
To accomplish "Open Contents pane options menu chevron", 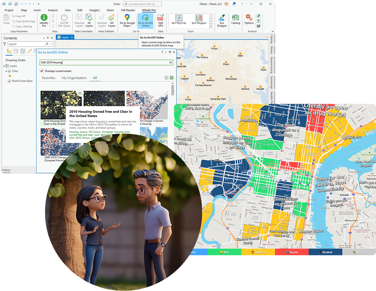I will coord(44,38).
